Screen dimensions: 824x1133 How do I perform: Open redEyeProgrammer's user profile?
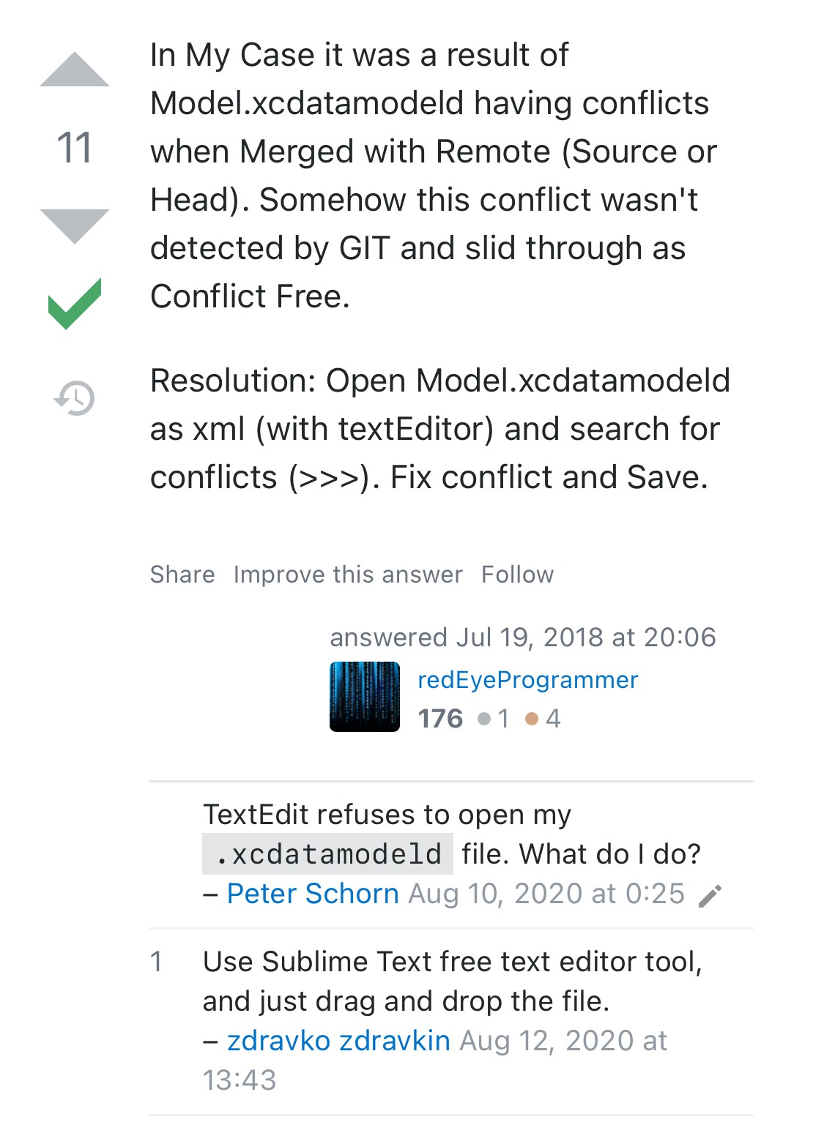[x=527, y=680]
